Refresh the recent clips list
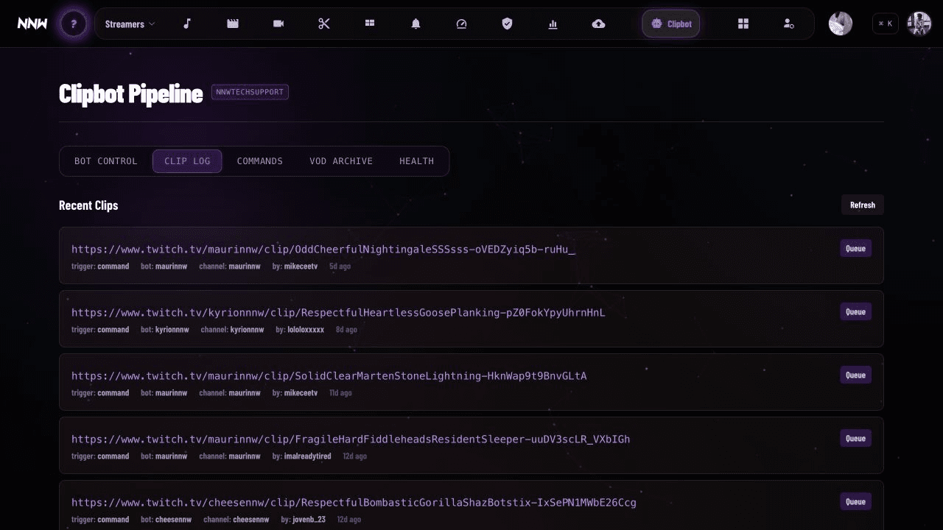This screenshot has width=943, height=530. pyautogui.click(x=863, y=205)
